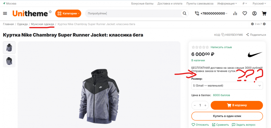
Task: Go to previous product arrow
Action: tap(253, 24)
